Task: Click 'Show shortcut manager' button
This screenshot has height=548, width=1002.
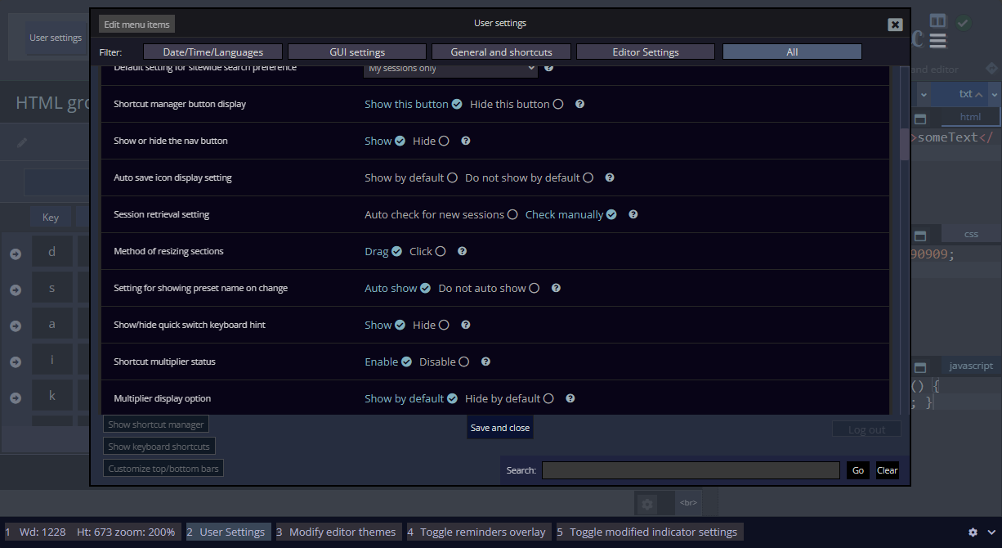Action: [156, 424]
